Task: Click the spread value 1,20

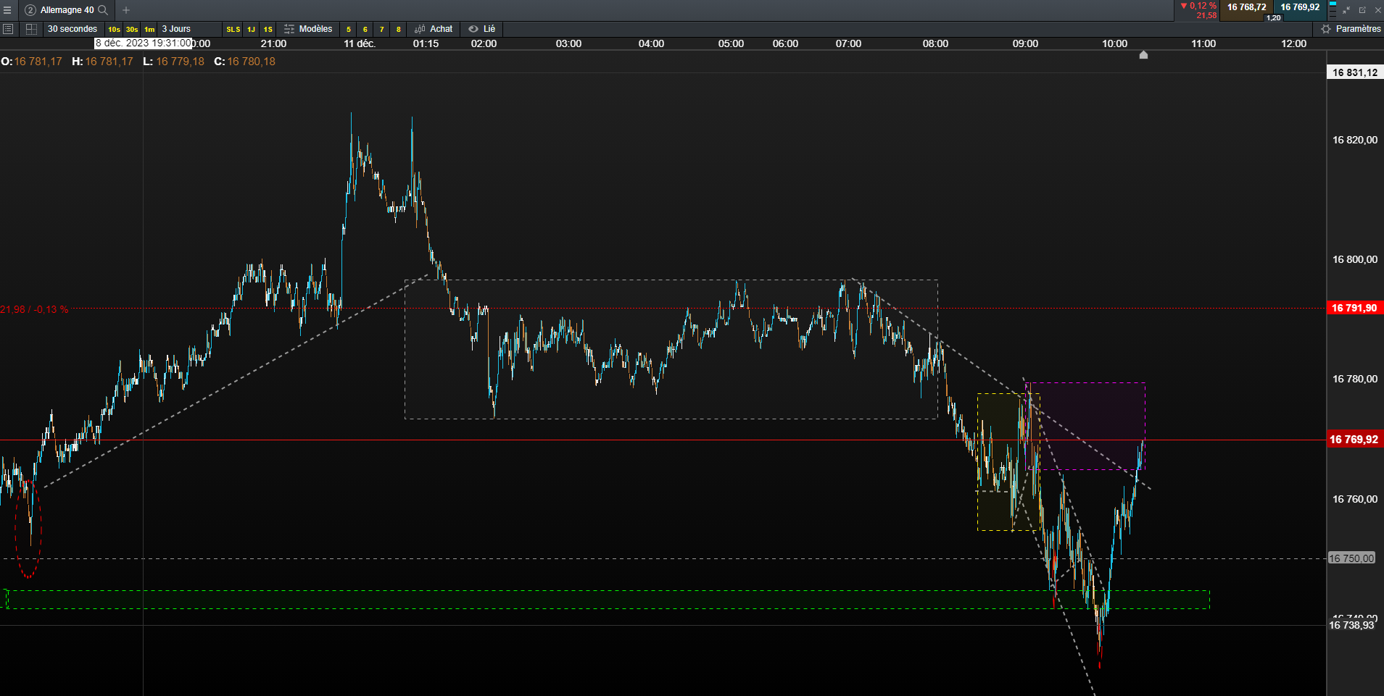Action: [1274, 17]
